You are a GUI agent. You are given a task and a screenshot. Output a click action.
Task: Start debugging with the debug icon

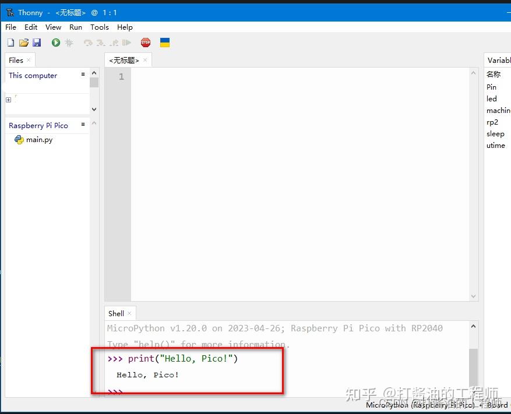pos(68,42)
